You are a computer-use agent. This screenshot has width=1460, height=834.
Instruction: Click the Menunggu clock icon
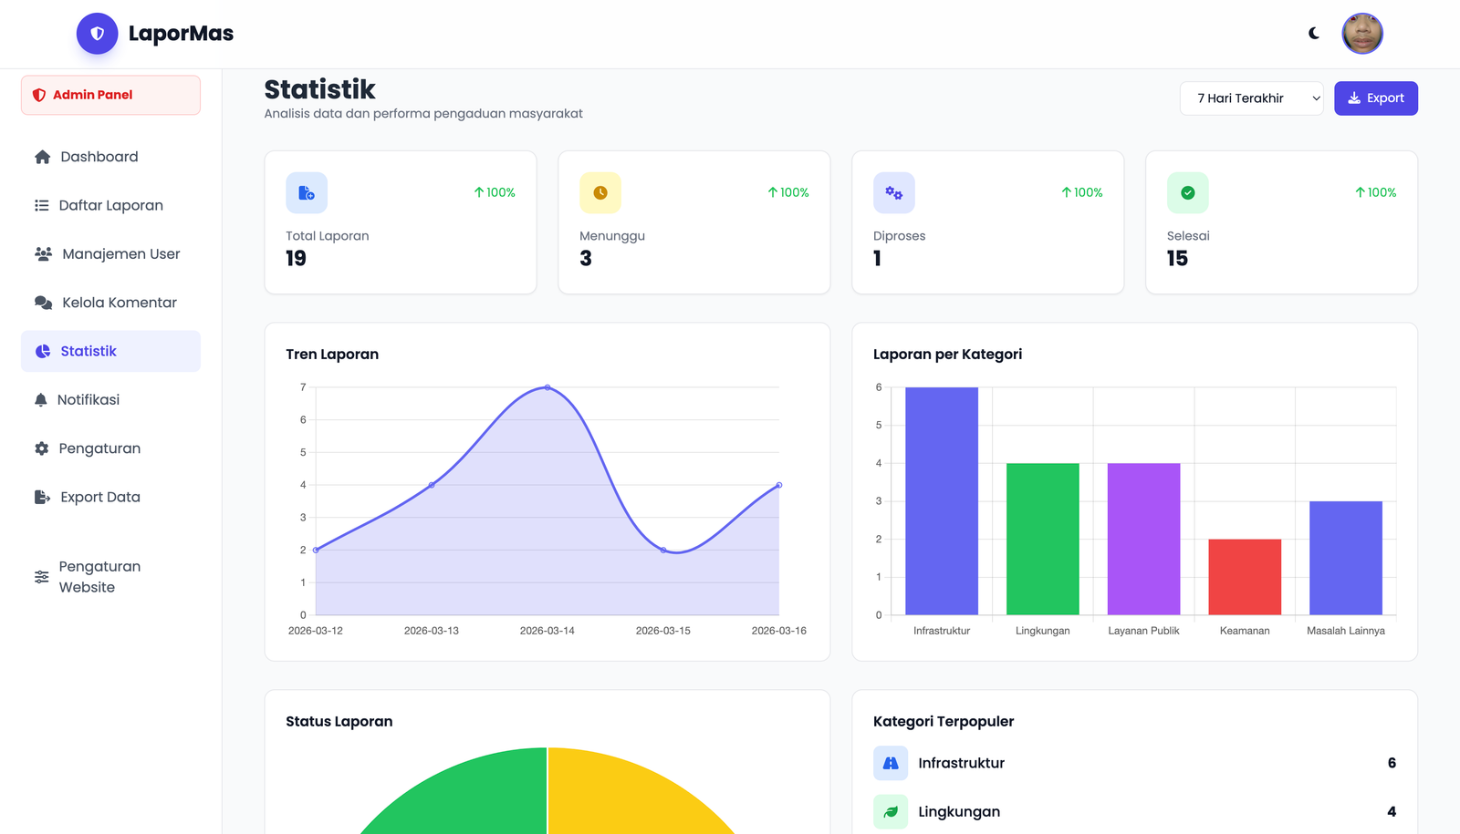point(600,193)
